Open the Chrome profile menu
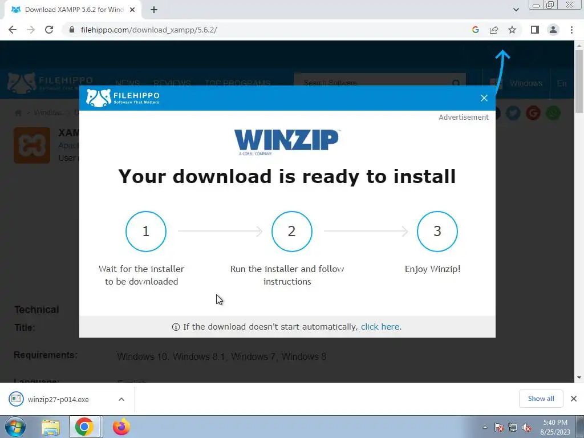 pyautogui.click(x=553, y=30)
